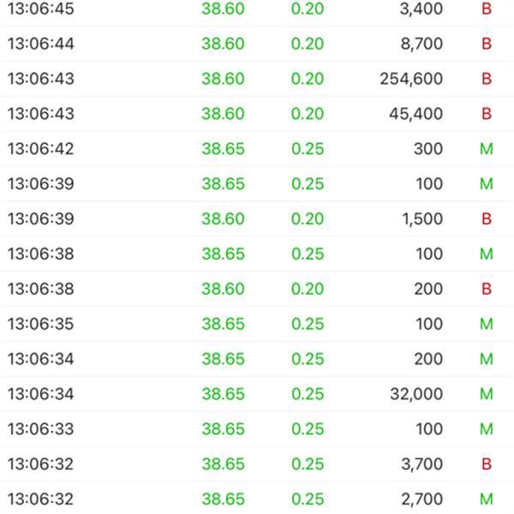The width and height of the screenshot is (514, 514).
Task: Click the red B marker beside 254,600
Action: point(487,79)
